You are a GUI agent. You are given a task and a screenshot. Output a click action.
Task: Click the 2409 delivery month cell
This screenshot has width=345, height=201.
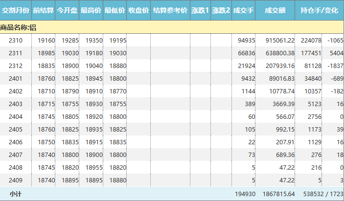coord(16,180)
